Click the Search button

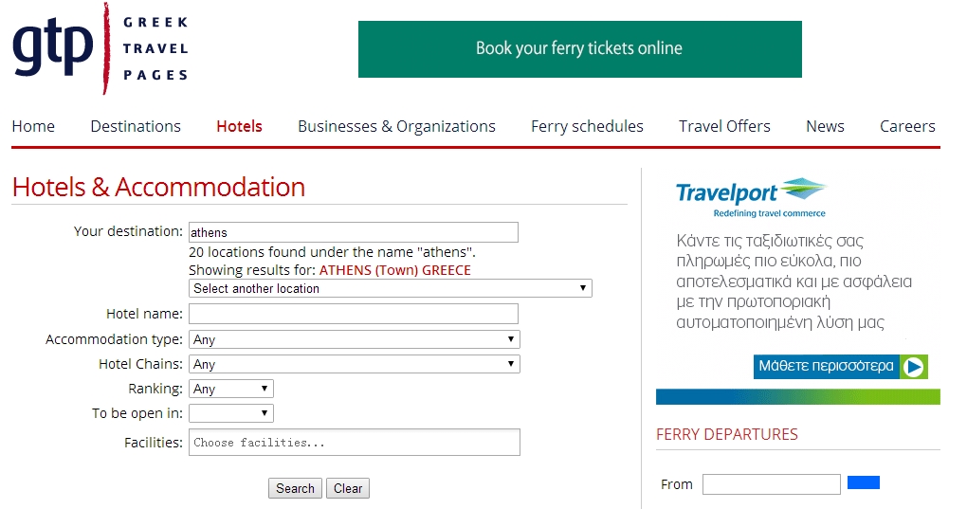(x=296, y=488)
